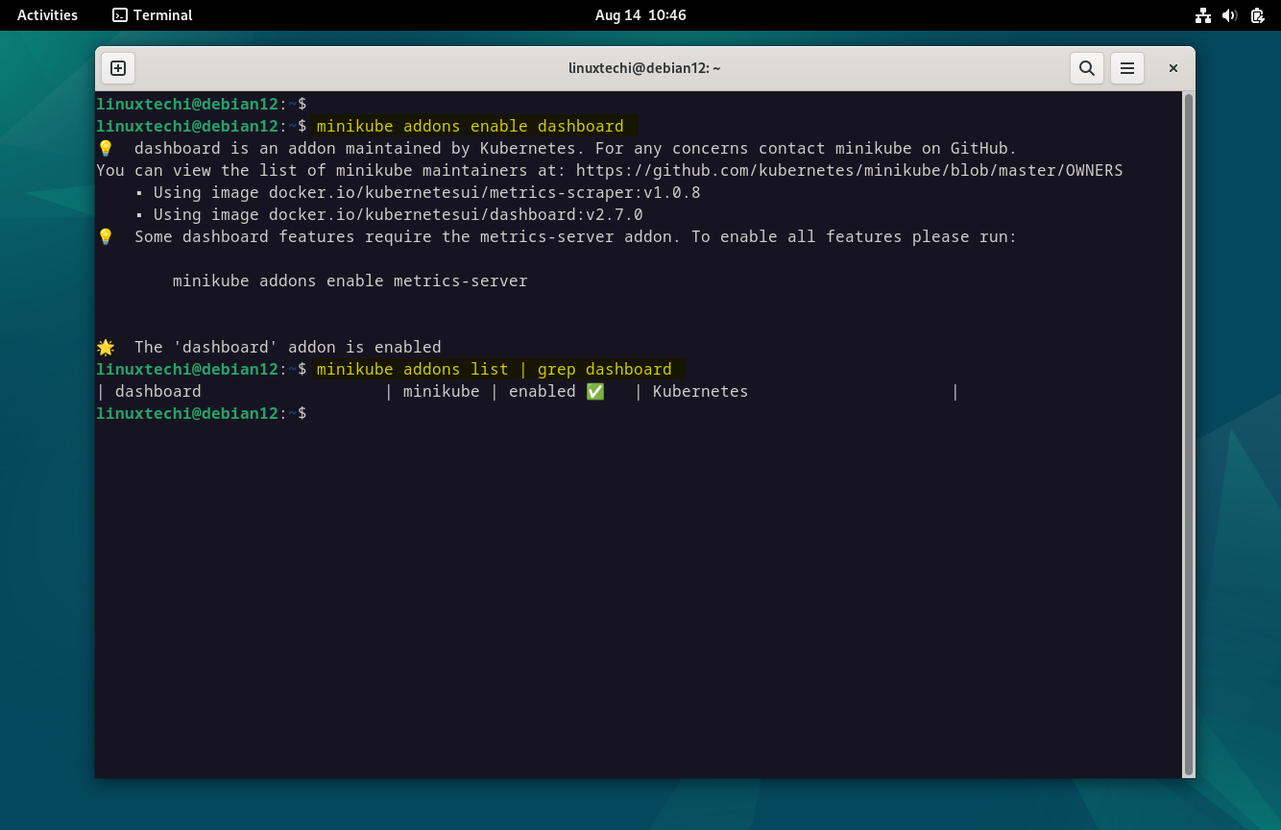This screenshot has width=1281, height=830.
Task: Click the window title linuxtechi@debian12: ~
Action: click(644, 68)
